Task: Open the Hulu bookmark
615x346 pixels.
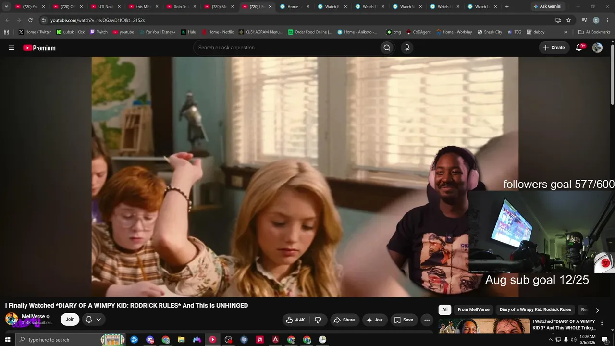Action: click(x=188, y=32)
